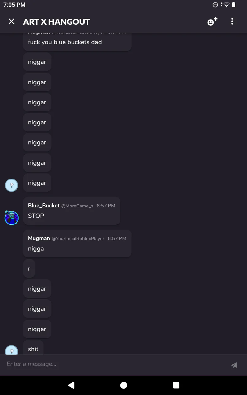Focus the "Enter a message..." field
Image resolution: width=247 pixels, height=395 pixels.
114,364
